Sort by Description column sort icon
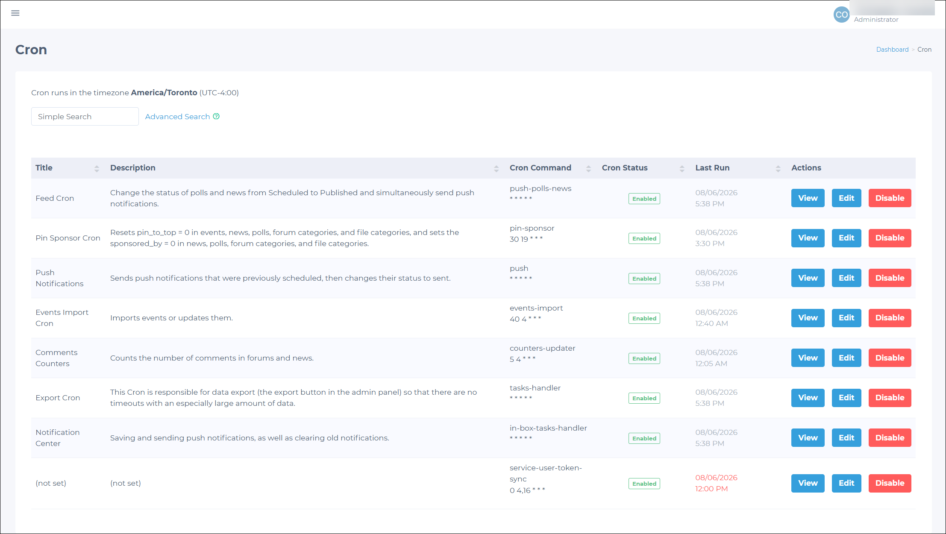Viewport: 946px width, 534px height. (496, 168)
